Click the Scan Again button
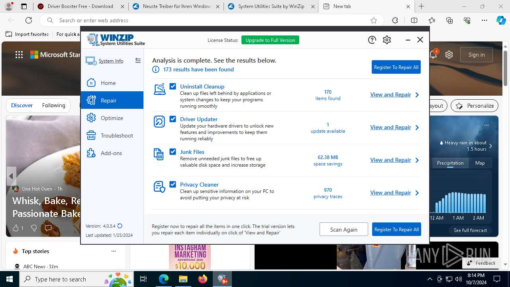Viewport: 510px width, 287px height. point(343,229)
